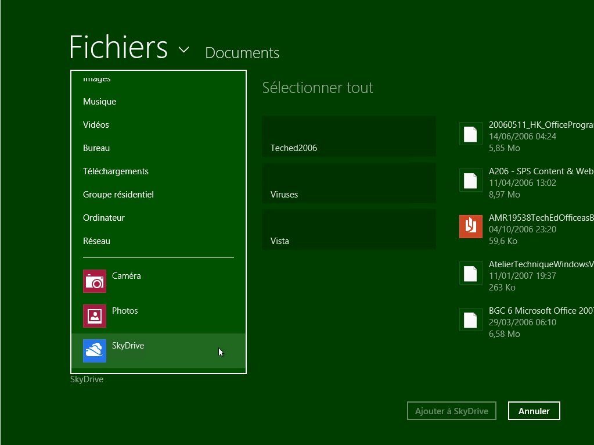Expand the Fichiers location dropdown chevron
This screenshot has width=594, height=445.
coord(183,49)
